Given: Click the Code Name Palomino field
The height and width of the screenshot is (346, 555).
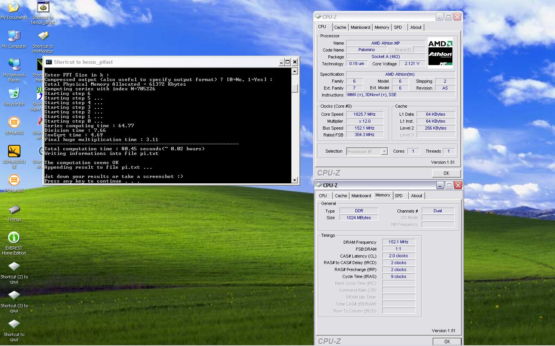Looking at the screenshot, I should 367,50.
